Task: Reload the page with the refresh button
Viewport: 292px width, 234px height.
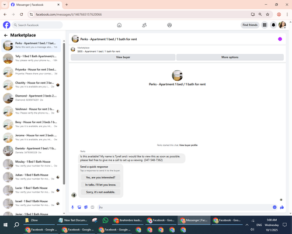Action: [22, 15]
